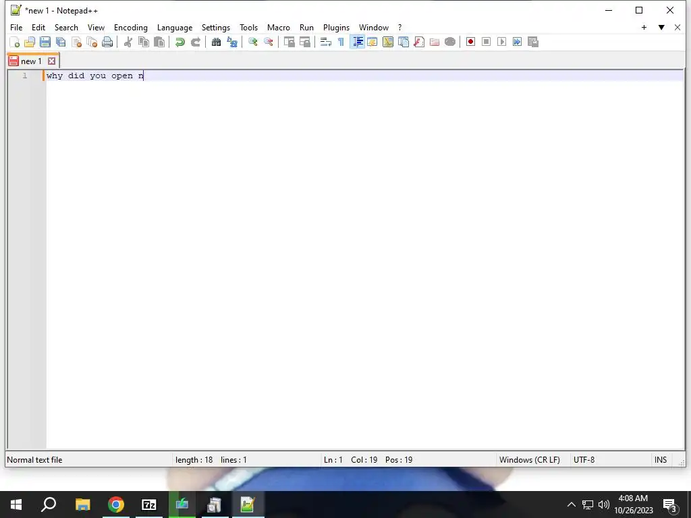This screenshot has width=691, height=518.
Task: Click the 'UTF-8' encoding in the status bar
Action: click(x=584, y=460)
